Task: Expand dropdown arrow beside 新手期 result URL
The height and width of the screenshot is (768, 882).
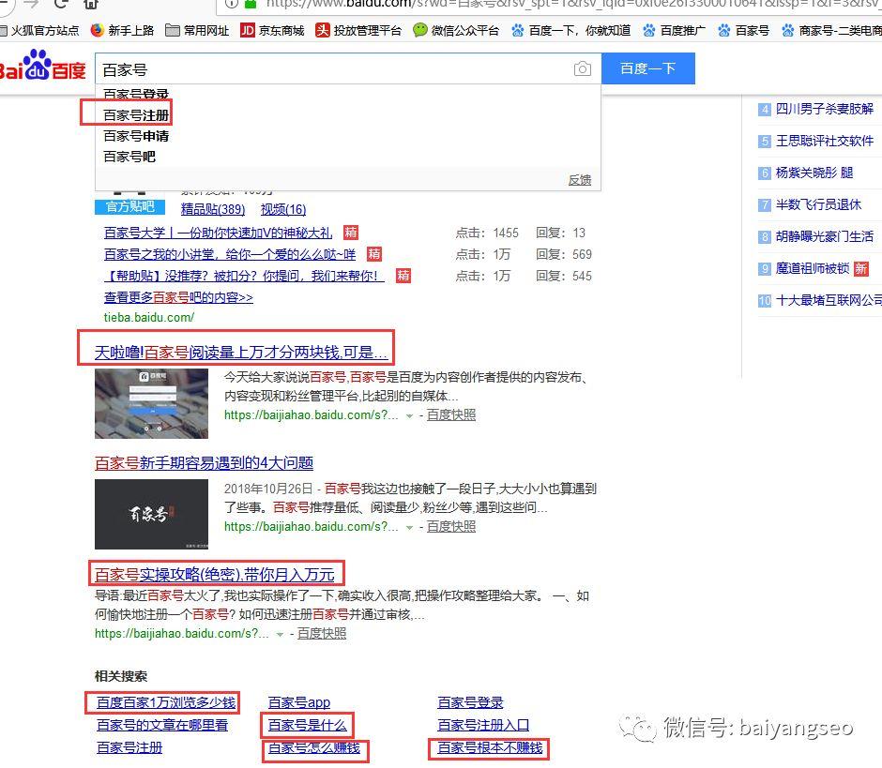Action: pos(409,527)
